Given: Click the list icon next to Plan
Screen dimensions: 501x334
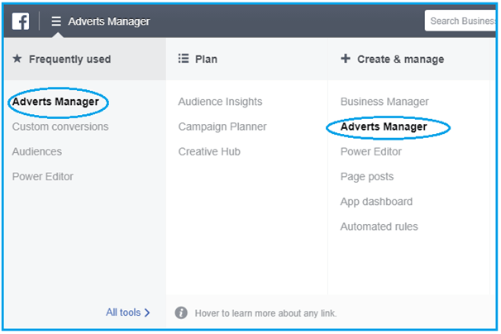Looking at the screenshot, I should [184, 59].
